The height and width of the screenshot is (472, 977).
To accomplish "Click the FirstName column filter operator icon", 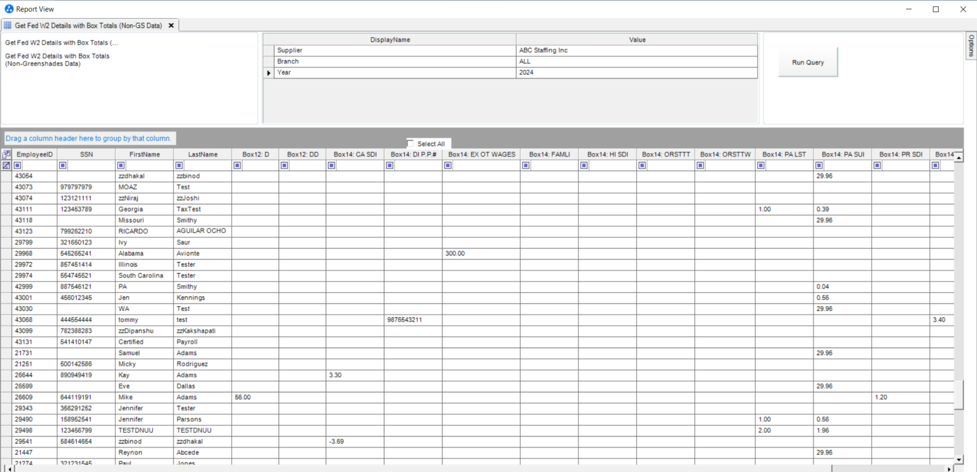I will point(121,165).
